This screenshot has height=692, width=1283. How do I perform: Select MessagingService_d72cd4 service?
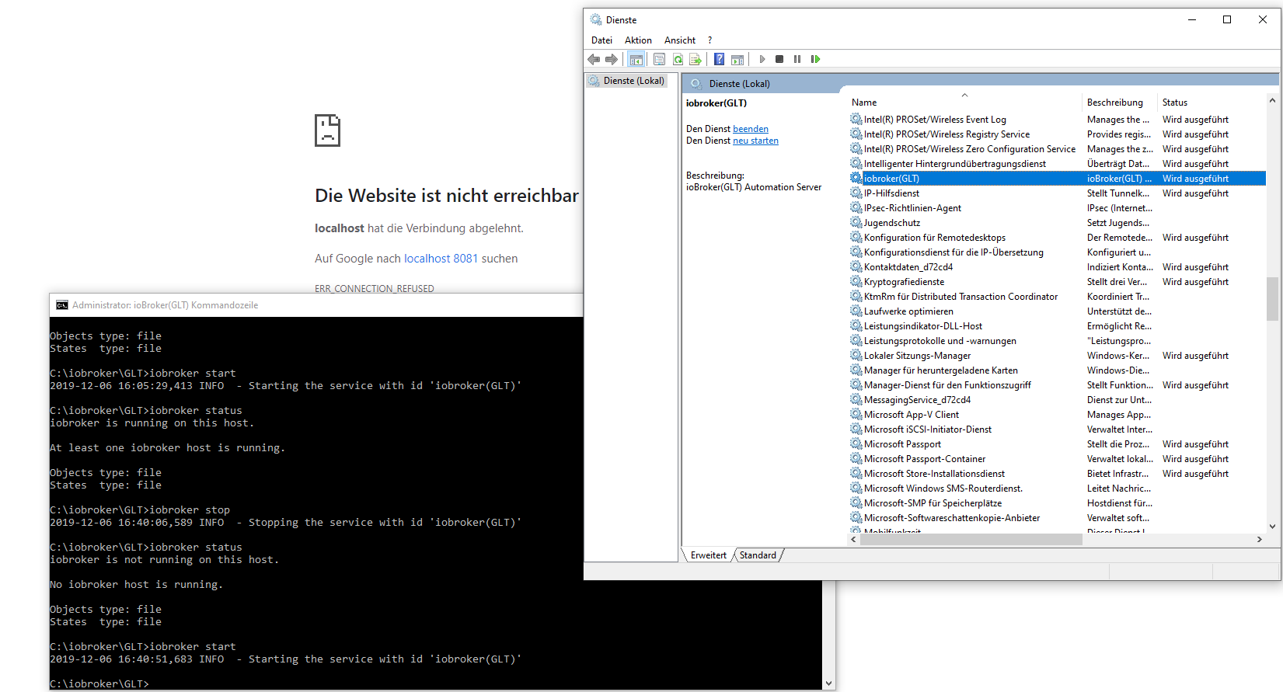pos(917,400)
